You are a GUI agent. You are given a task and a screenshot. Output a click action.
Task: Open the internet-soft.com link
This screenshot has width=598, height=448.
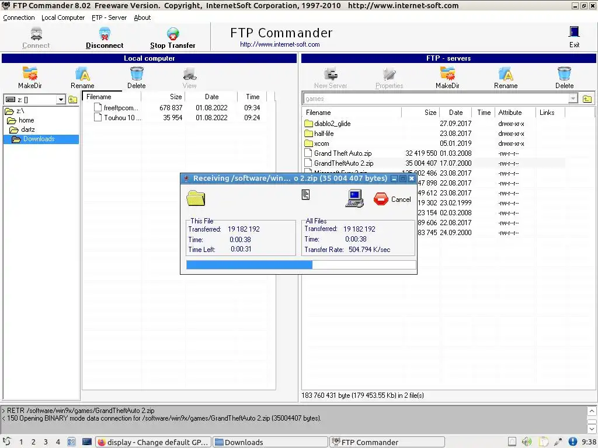pos(280,44)
